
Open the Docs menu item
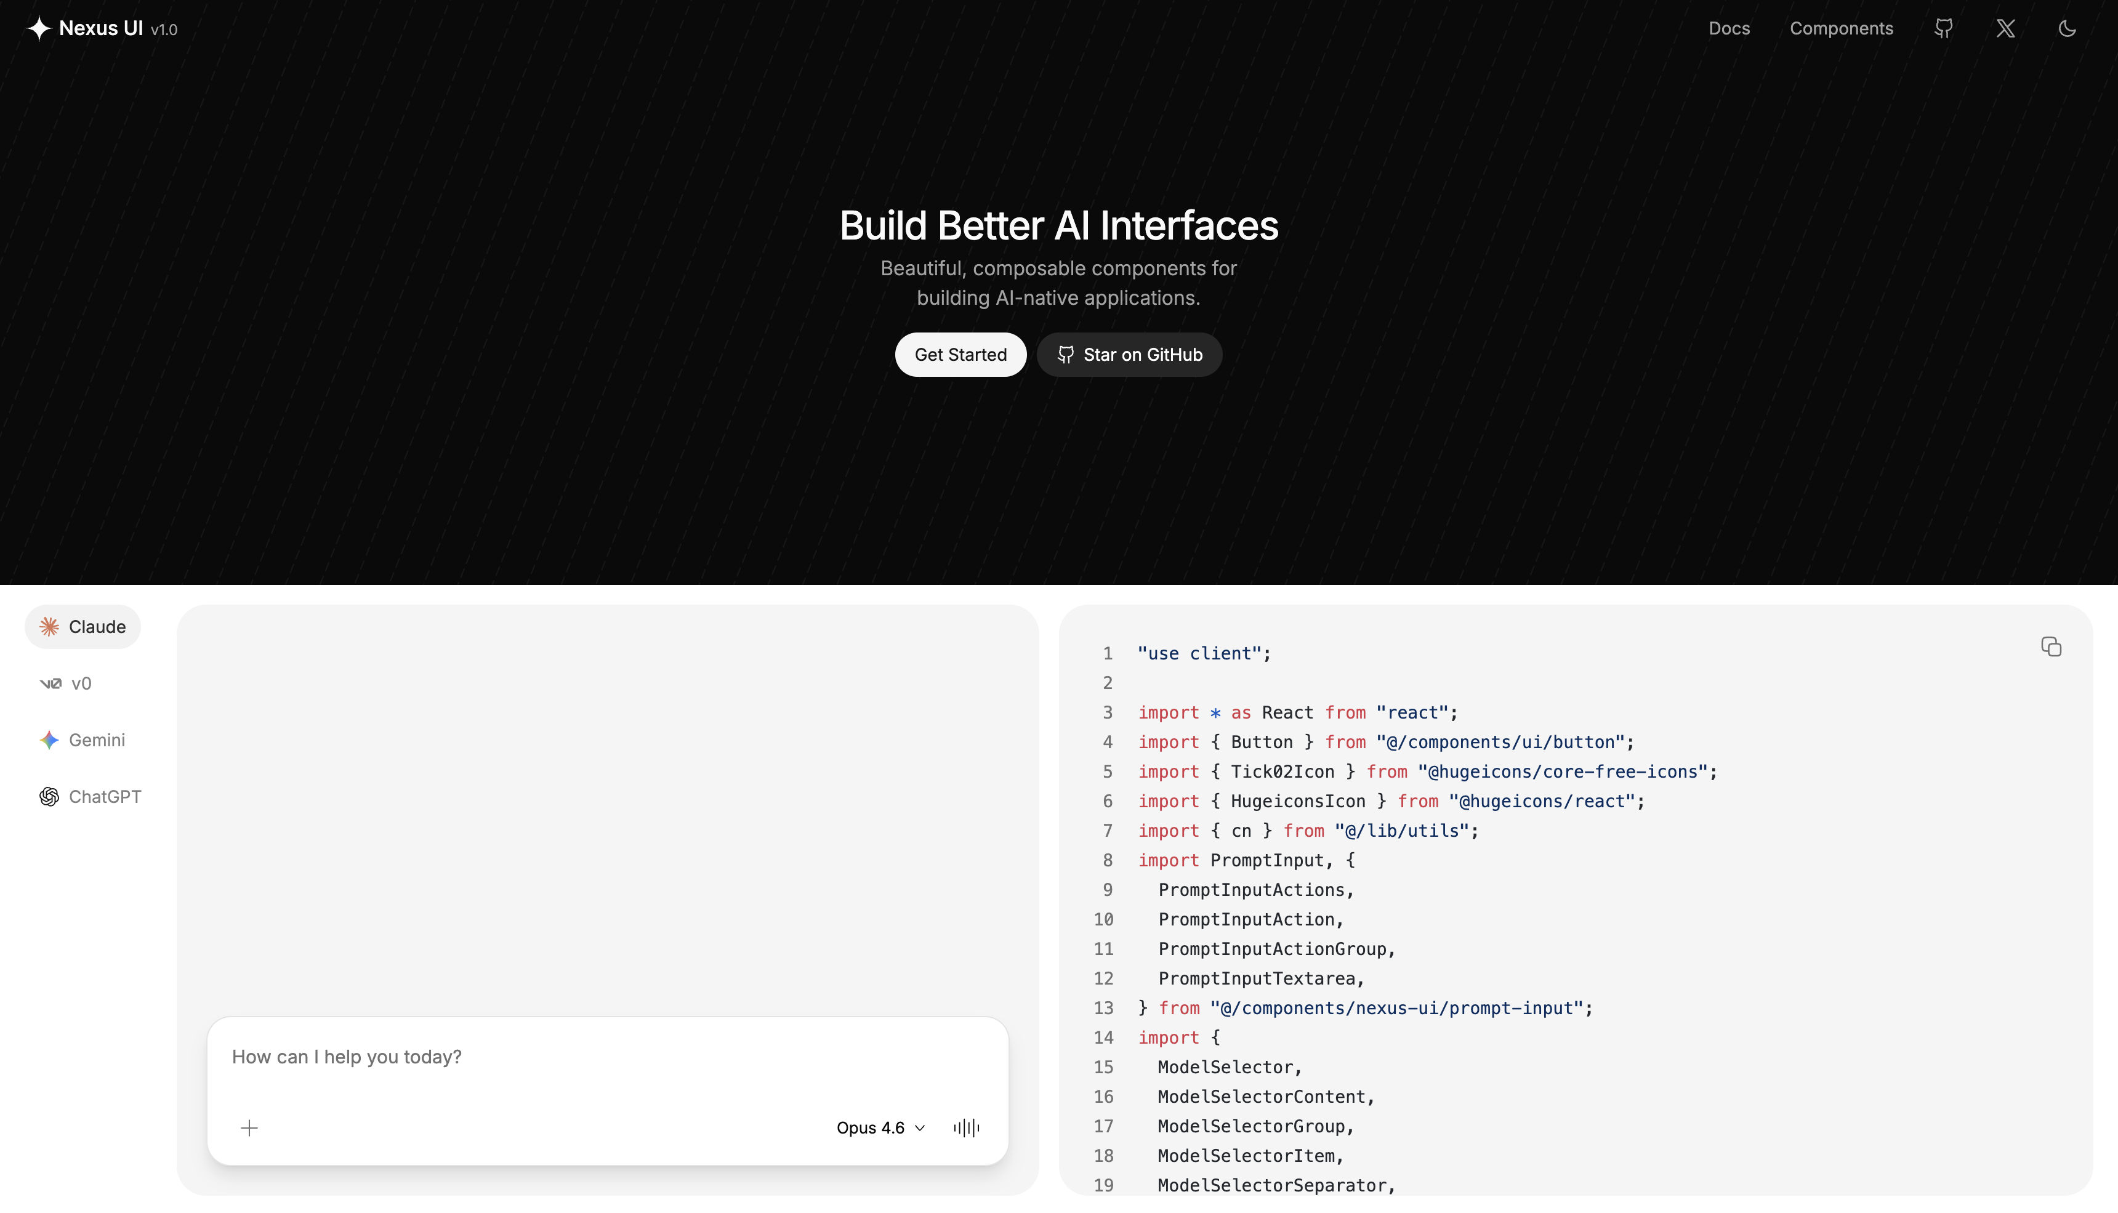point(1729,29)
